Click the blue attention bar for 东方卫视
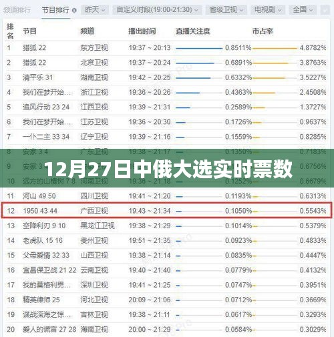Viewport: 334px width, 337px height. [199, 48]
